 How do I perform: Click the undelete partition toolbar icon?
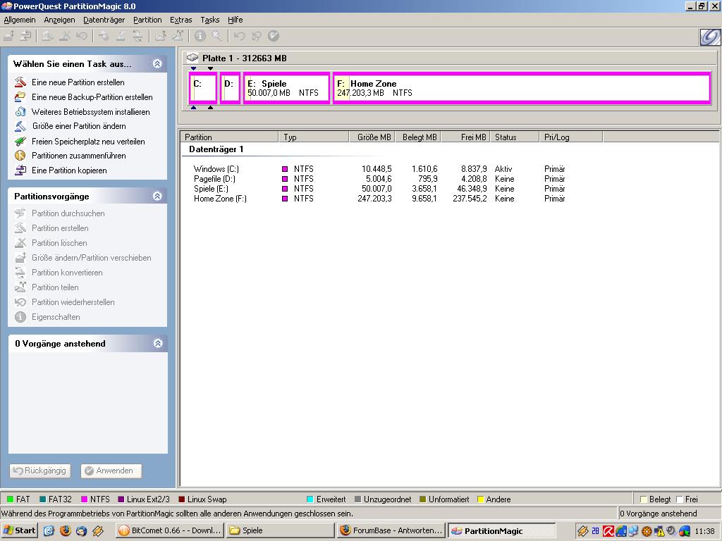[82, 36]
